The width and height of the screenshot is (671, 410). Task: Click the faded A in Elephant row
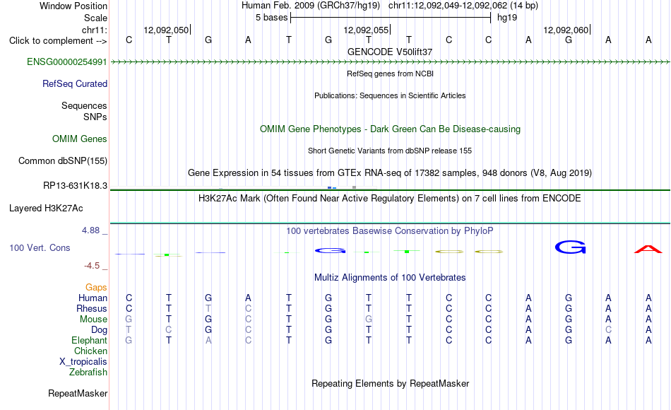[x=208, y=340]
